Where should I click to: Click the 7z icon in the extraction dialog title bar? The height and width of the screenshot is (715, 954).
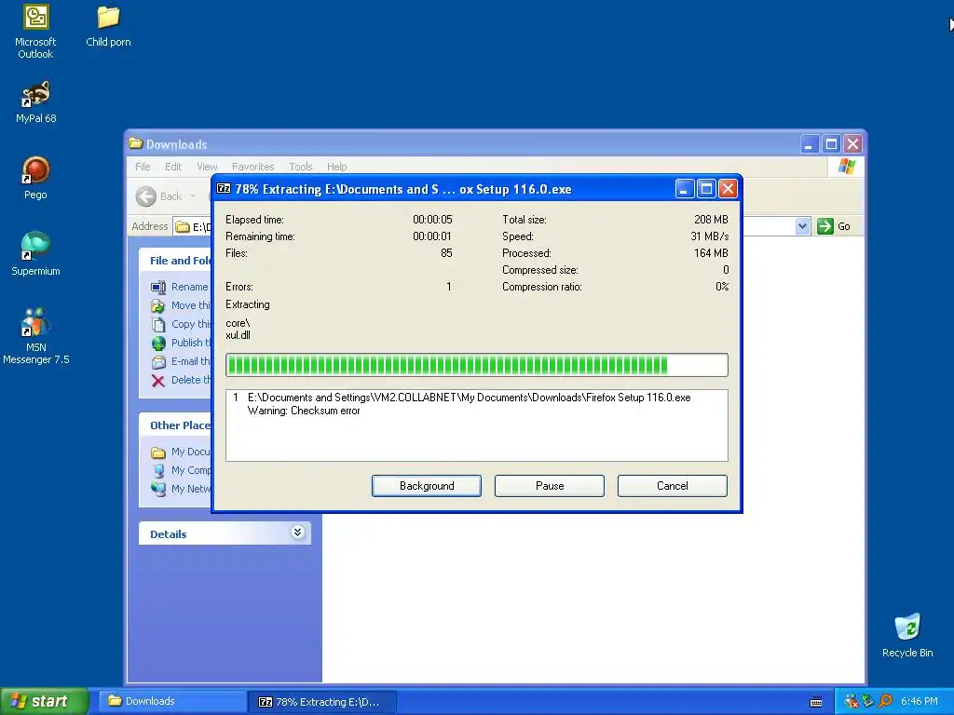(224, 189)
